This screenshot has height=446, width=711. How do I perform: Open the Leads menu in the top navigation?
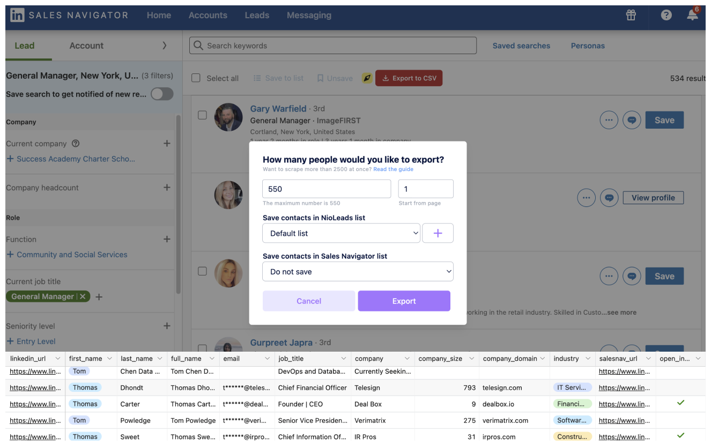[257, 16]
